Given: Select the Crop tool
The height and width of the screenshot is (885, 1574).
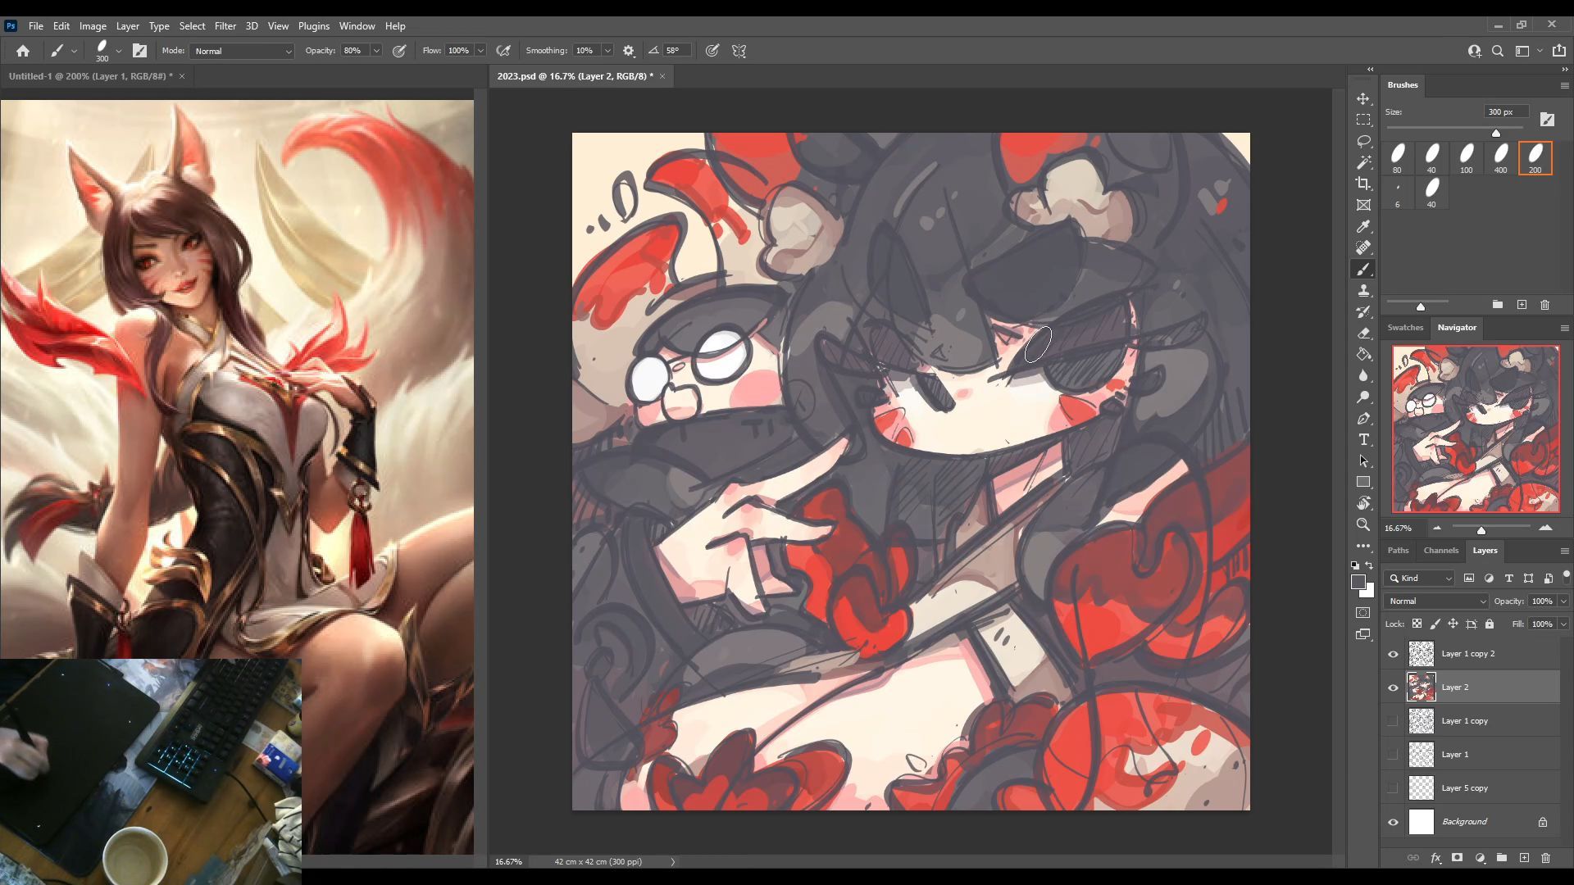Looking at the screenshot, I should coord(1363,184).
